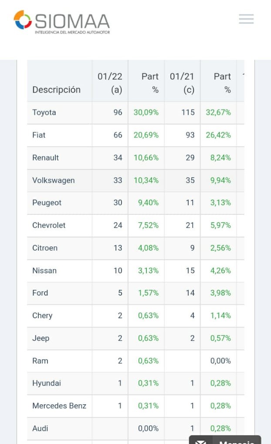Viewport: 271px width, 444px height.
Task: Select the Chery row name
Action: point(42,316)
